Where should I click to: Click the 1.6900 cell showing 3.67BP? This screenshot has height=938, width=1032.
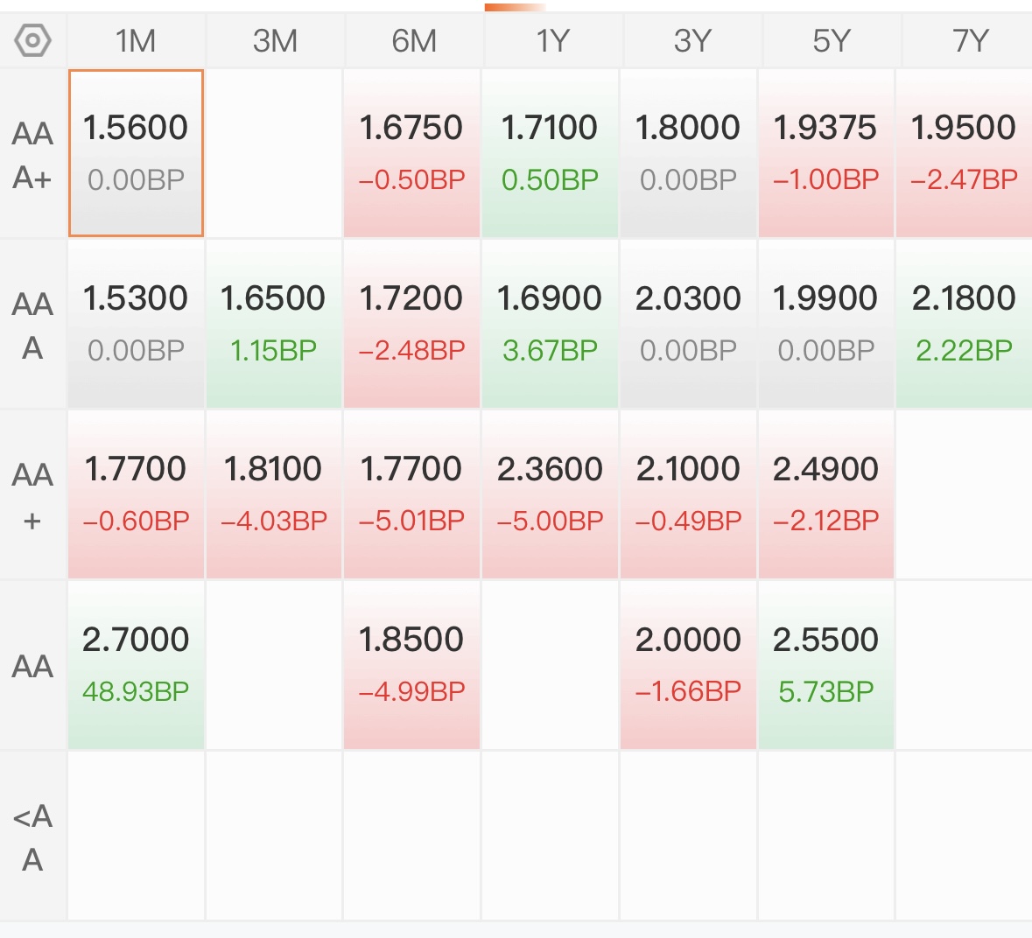tap(550, 324)
